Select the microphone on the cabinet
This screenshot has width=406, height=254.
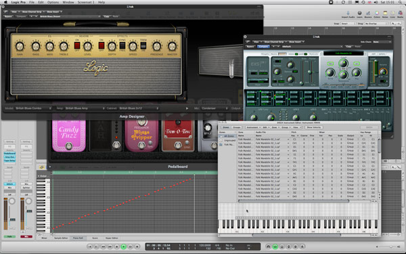231,68
